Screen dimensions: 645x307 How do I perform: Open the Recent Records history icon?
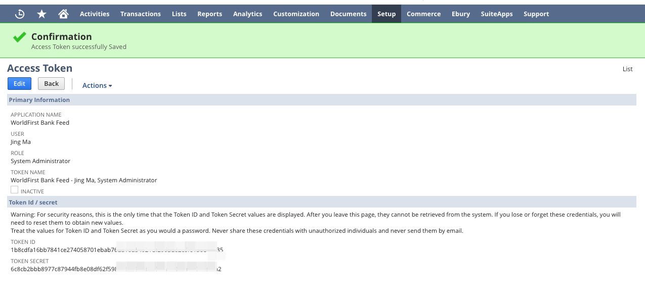(20, 14)
